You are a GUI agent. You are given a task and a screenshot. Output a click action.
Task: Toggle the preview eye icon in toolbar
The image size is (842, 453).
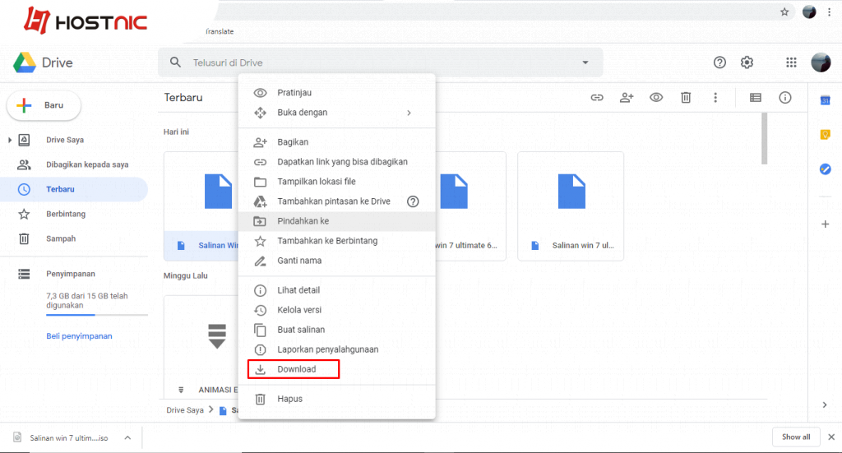click(656, 98)
